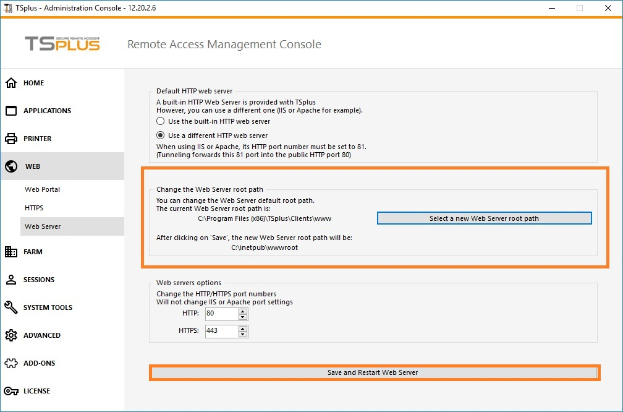Click inside the HTTPS port field
Screen dimensions: 623x412
pos(222,331)
